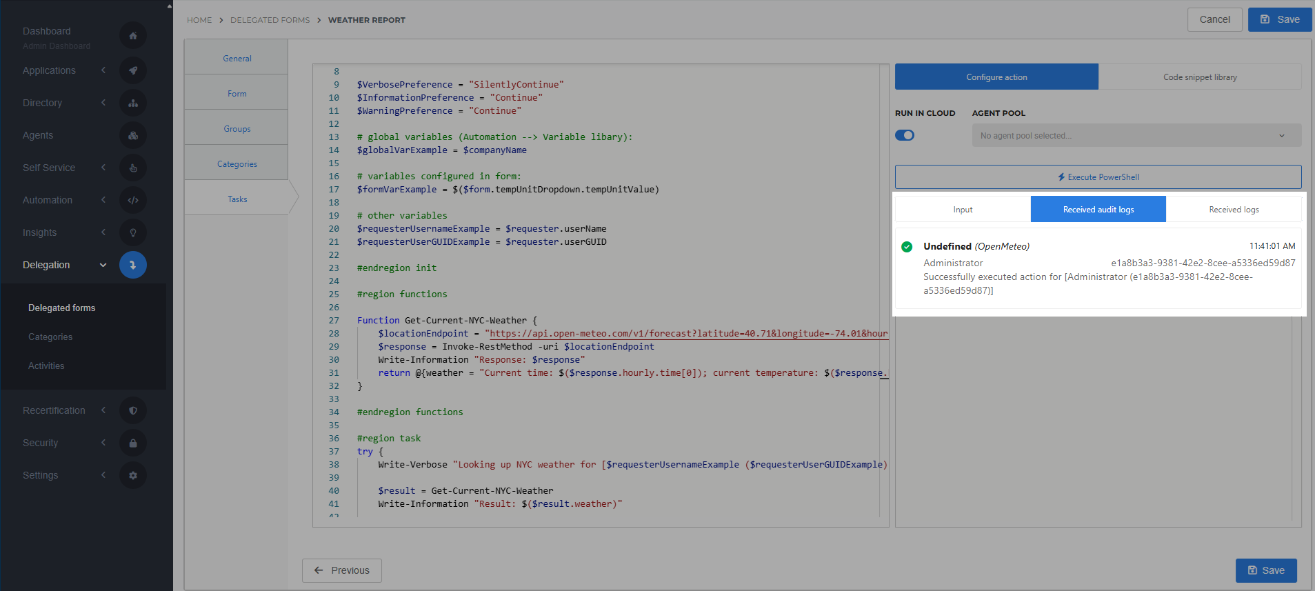Screen dimensions: 1315x591
Task: Open the Settings gear icon
Action: [x=132, y=475]
